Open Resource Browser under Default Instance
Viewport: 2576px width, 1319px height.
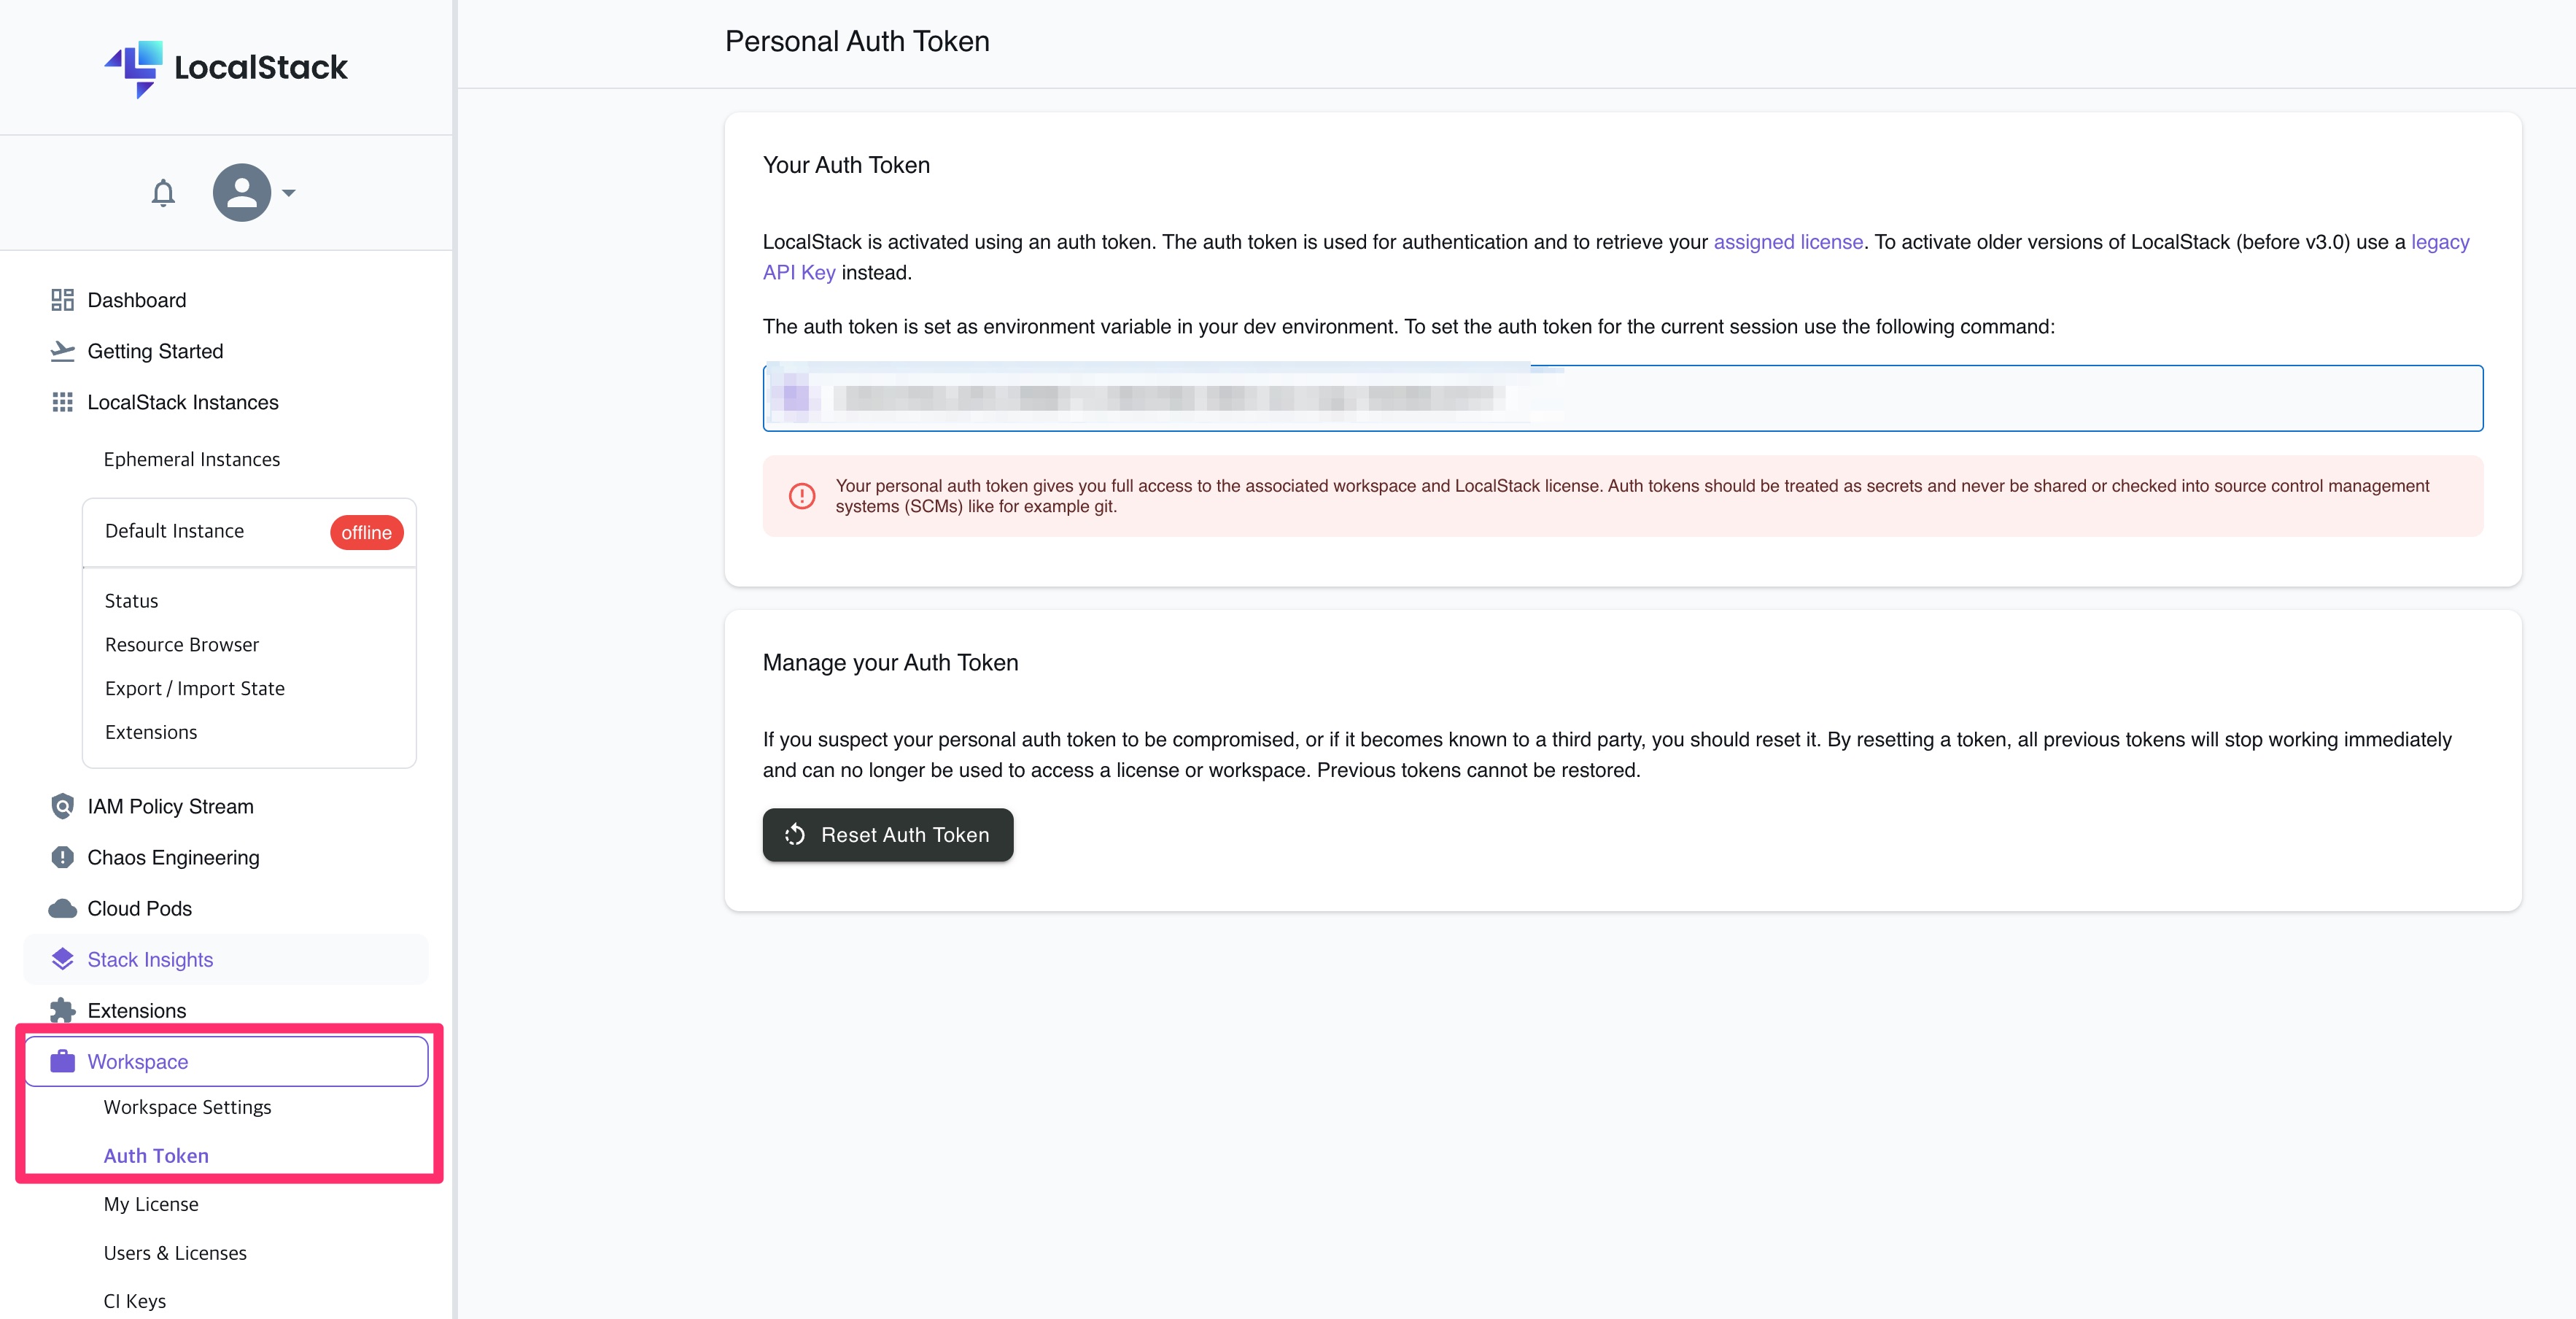coord(182,645)
